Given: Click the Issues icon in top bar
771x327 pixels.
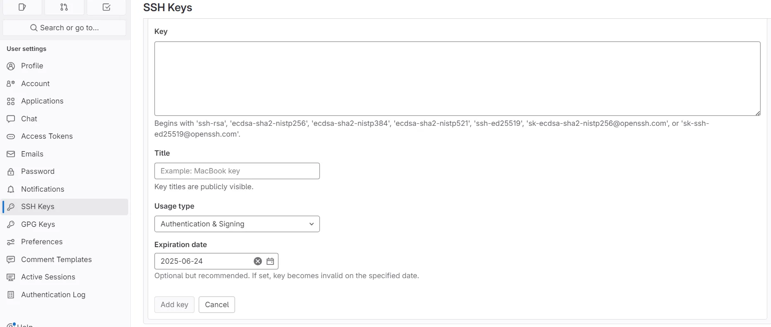Looking at the screenshot, I should [22, 7].
